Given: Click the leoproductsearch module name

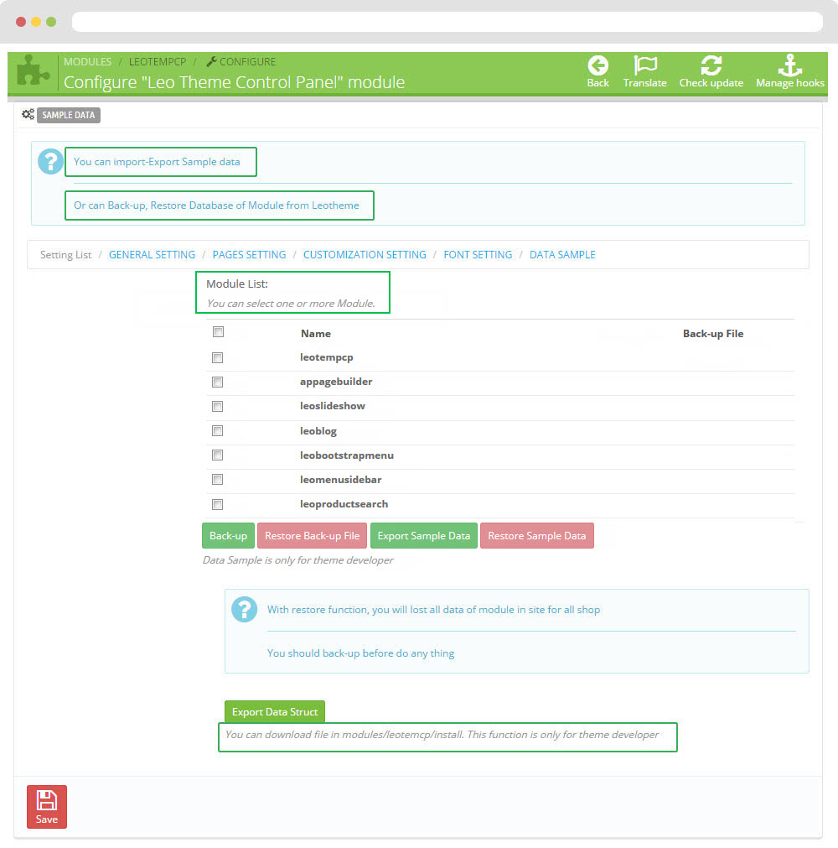Looking at the screenshot, I should (344, 504).
